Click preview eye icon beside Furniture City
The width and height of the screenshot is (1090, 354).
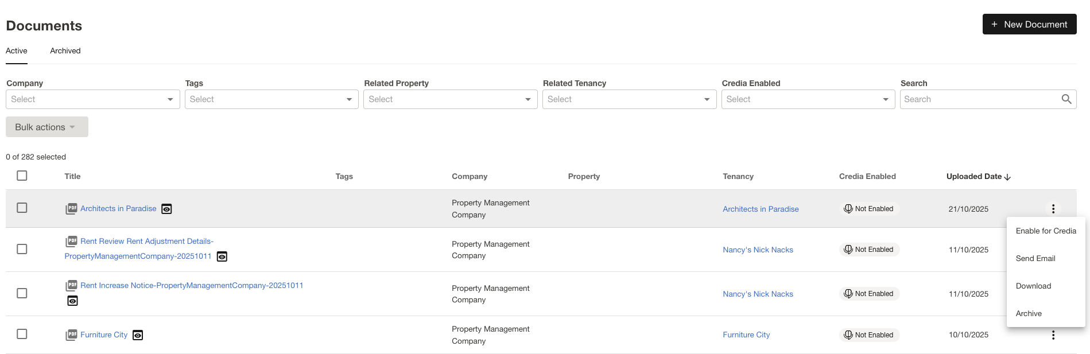[x=138, y=336]
